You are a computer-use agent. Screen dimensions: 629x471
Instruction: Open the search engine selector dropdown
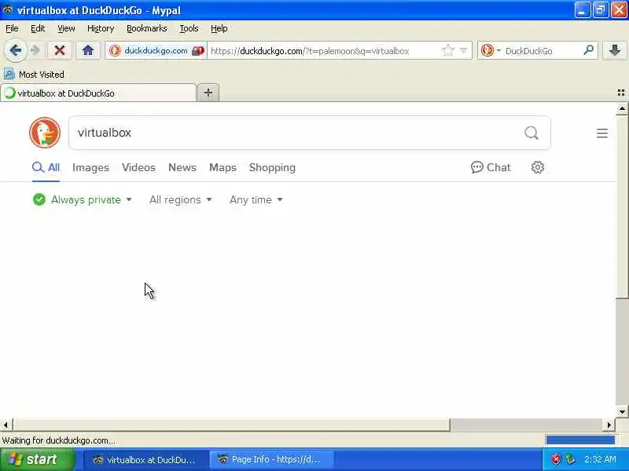click(x=491, y=51)
